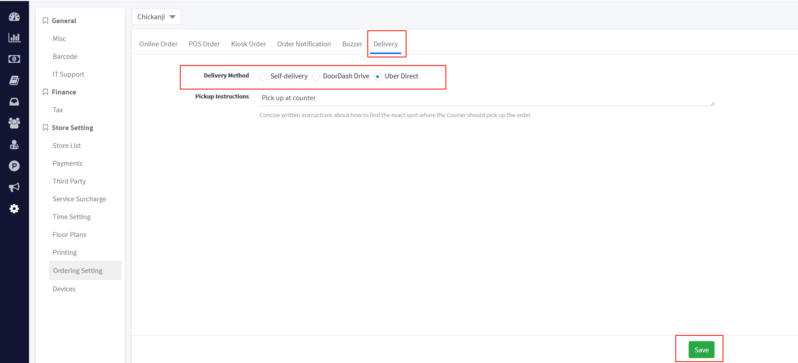The width and height of the screenshot is (798, 363).
Task: Open the Barcode settings link
Action: click(65, 57)
